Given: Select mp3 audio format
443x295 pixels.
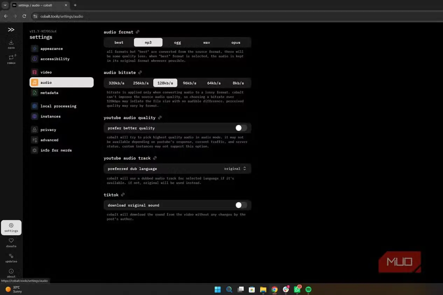Looking at the screenshot, I should point(148,42).
